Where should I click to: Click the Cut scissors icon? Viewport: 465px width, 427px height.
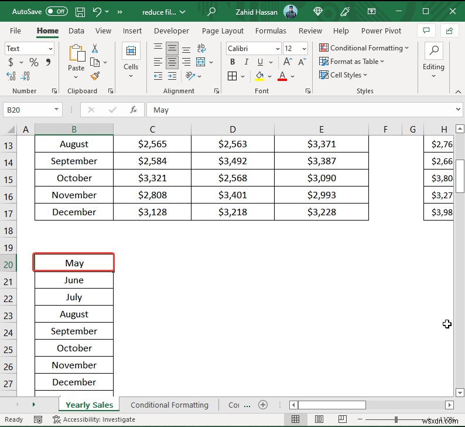coord(95,49)
